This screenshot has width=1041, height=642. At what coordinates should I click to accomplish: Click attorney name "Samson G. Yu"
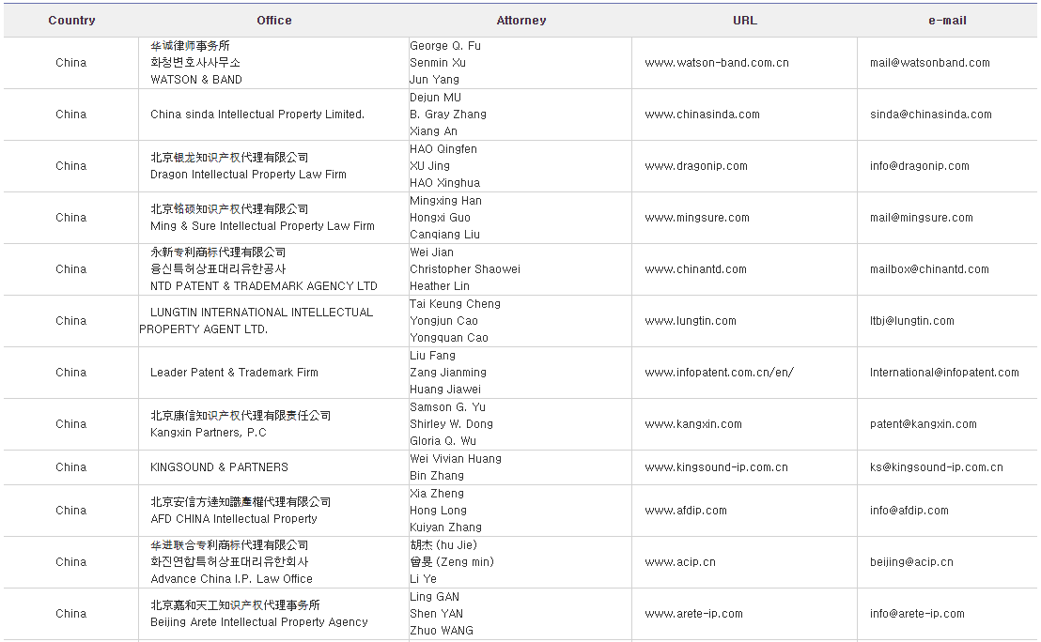point(447,408)
